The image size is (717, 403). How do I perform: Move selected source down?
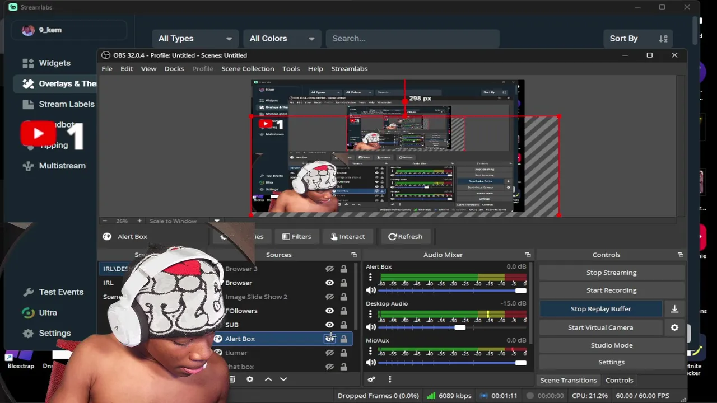tap(283, 379)
